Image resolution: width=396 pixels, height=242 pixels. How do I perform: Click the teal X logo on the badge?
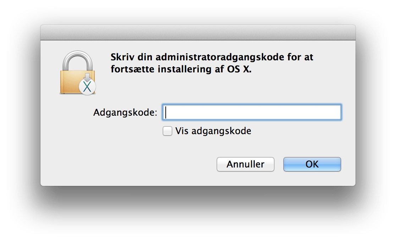click(87, 87)
